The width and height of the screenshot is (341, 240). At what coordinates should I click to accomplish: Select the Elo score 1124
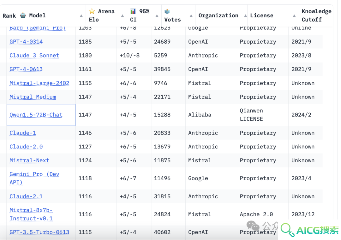(x=85, y=160)
